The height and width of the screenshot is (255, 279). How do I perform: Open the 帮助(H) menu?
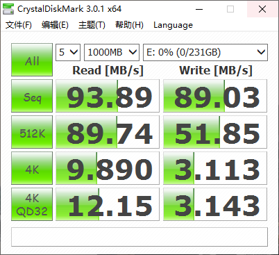[x=129, y=25]
